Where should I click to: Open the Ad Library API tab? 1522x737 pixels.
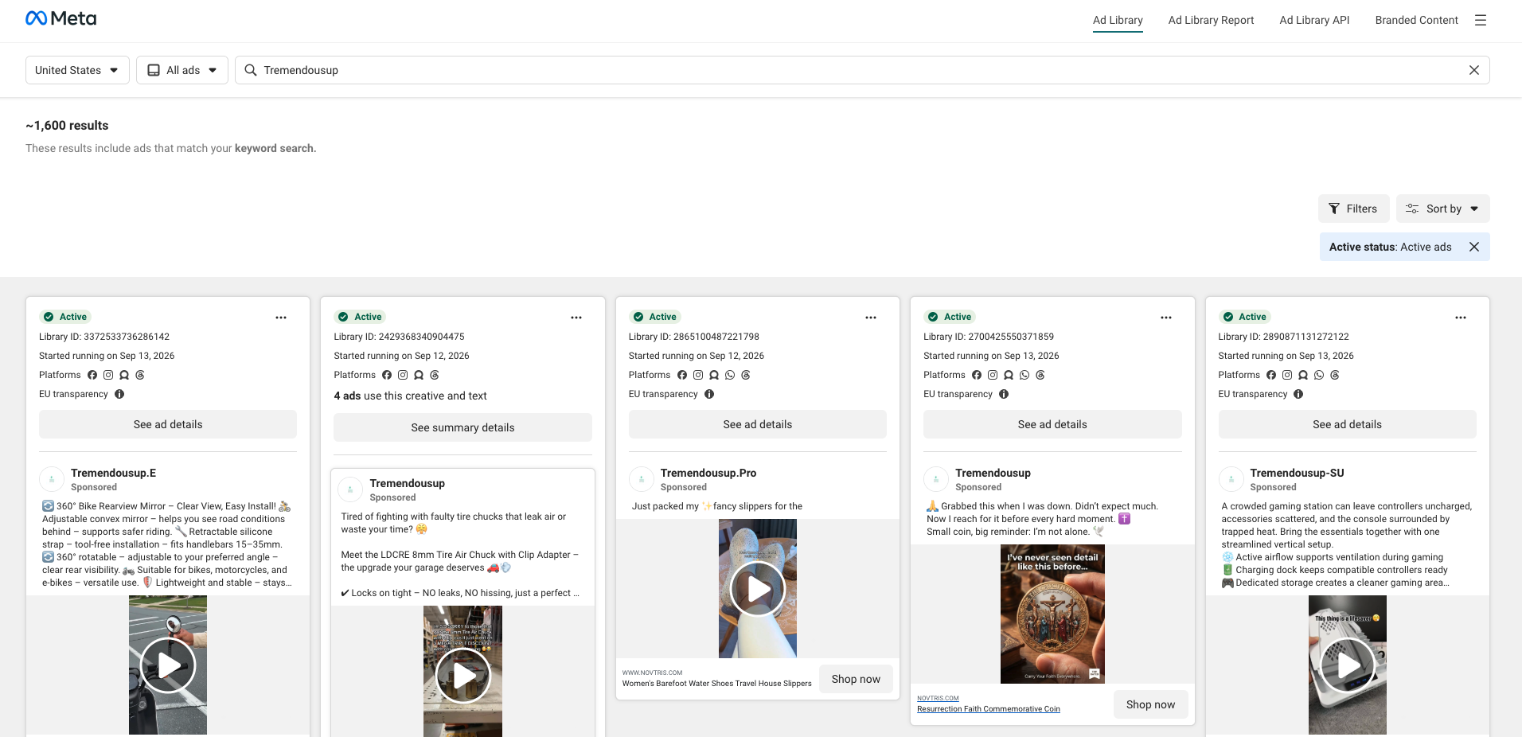pyautogui.click(x=1314, y=20)
